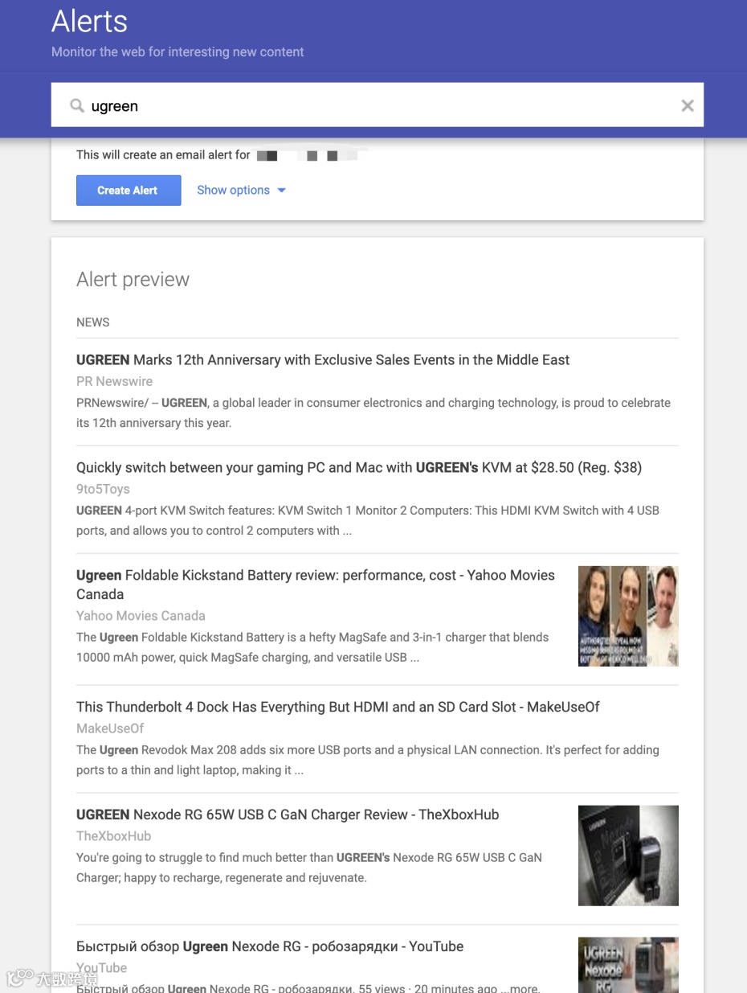This screenshot has height=993, width=747.
Task: Click the "PR Newswire" source text
Action: (x=114, y=381)
